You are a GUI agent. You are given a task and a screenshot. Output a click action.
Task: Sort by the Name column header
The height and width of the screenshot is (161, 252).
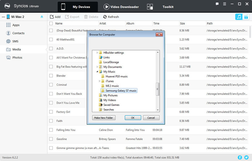pyautogui.click(x=59, y=23)
